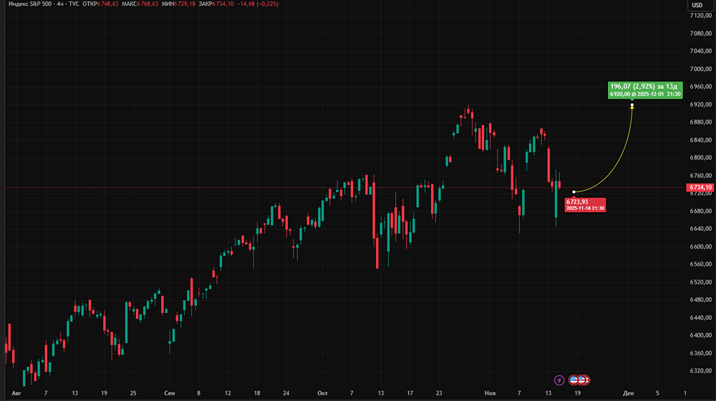
Task: Click the Ноя month label on time axis
Action: click(490, 393)
